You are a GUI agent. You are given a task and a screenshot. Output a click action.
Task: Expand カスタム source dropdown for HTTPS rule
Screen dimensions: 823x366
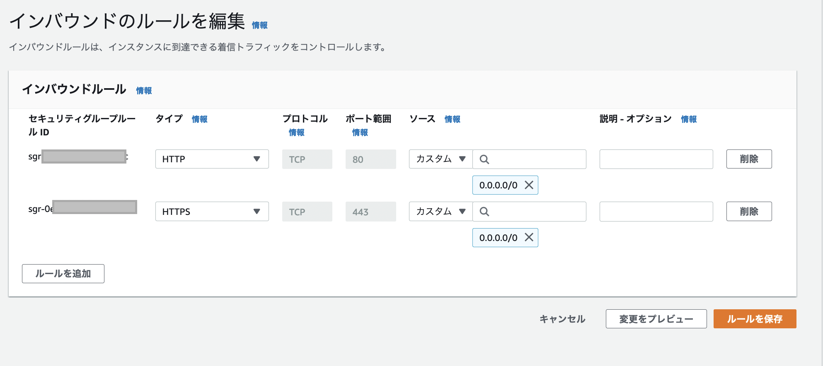click(x=441, y=212)
